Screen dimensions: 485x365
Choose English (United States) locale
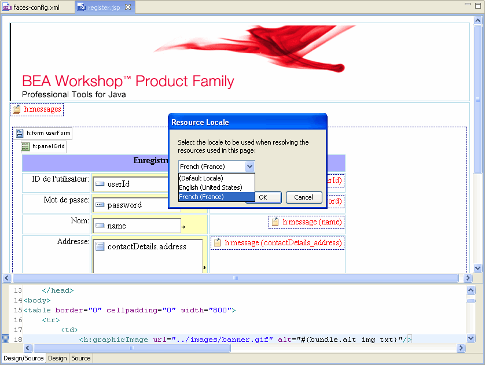pos(216,187)
